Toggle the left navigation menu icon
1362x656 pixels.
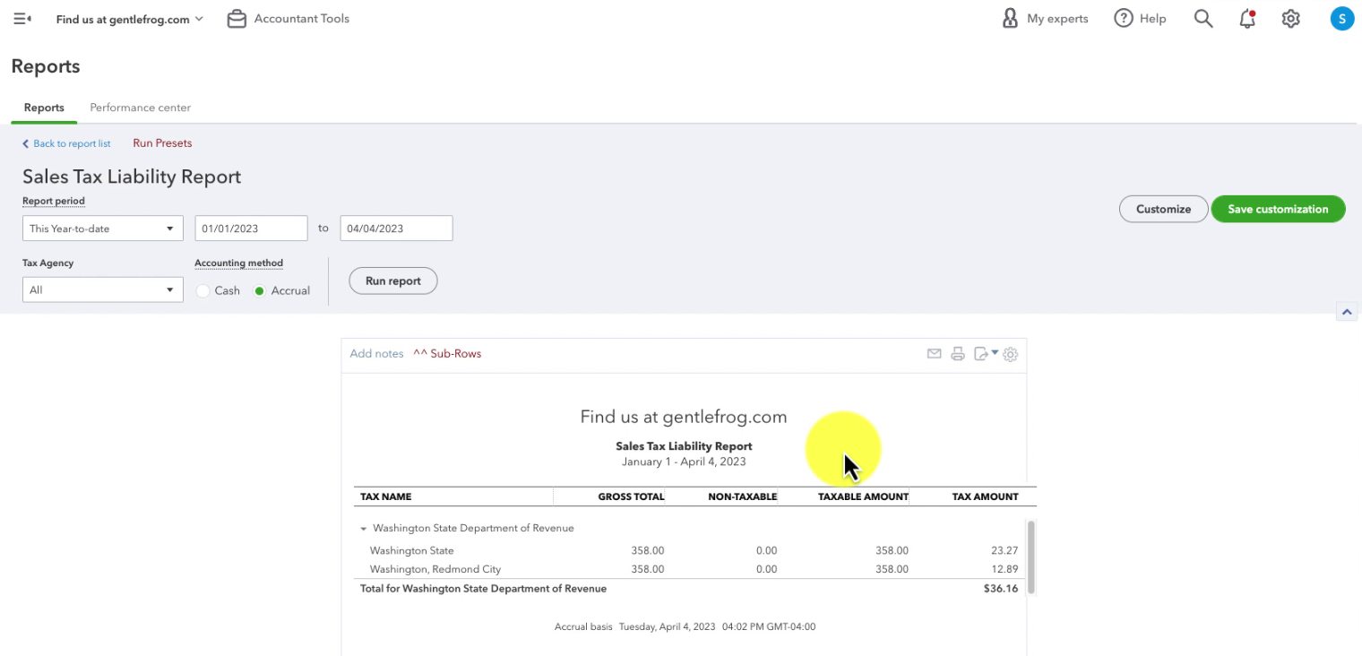22,19
